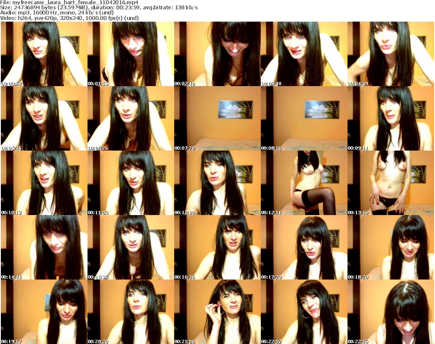Click the 'Video: h264, yuv420p' line
The image size is (435, 344).
[69, 18]
